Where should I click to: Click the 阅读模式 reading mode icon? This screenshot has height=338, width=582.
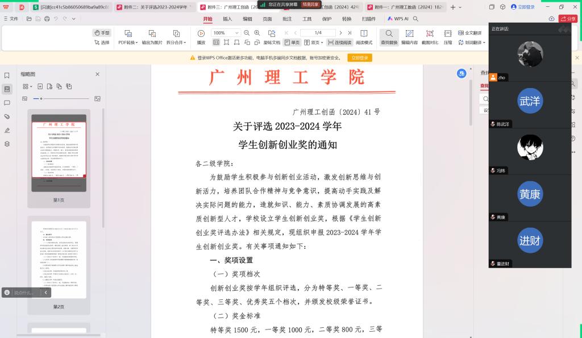pyautogui.click(x=364, y=37)
